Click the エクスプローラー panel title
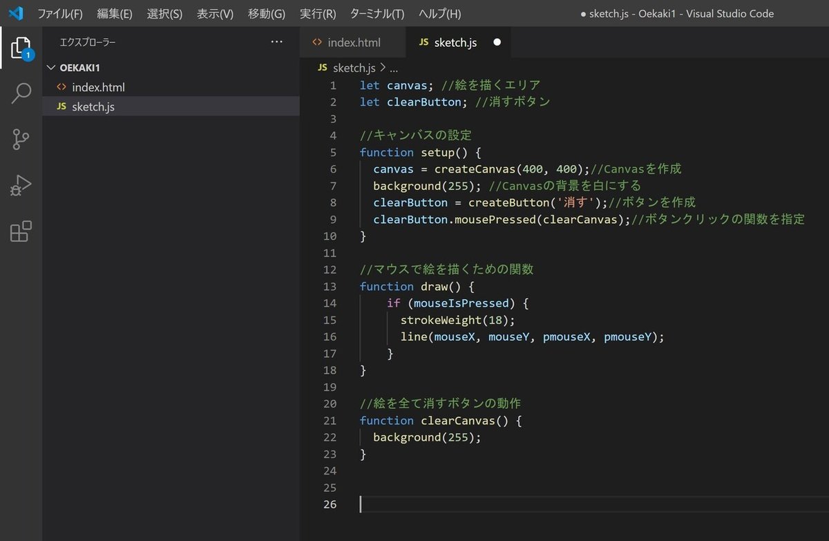This screenshot has height=541, width=829. (88, 42)
